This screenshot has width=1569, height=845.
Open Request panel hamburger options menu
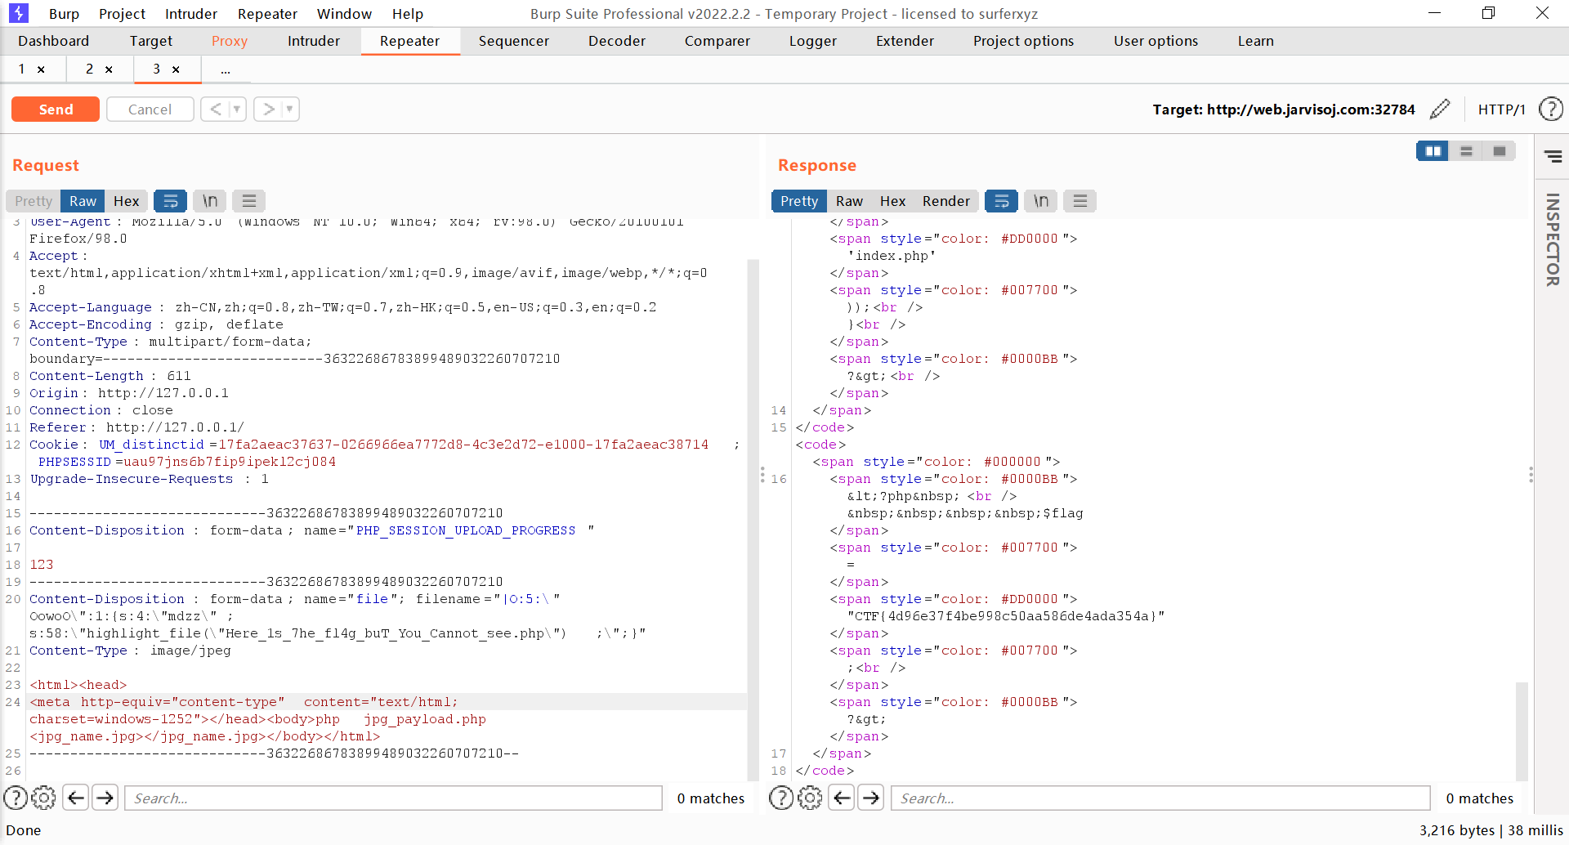tap(249, 201)
